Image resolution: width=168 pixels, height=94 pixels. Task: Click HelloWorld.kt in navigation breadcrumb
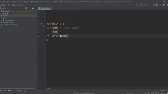click(18, 5)
